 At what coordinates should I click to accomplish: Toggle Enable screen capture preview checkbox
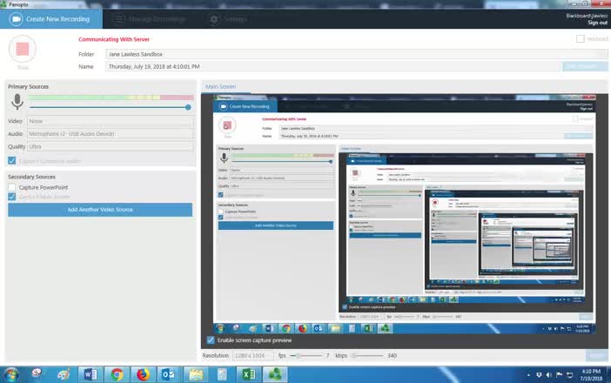(211, 339)
